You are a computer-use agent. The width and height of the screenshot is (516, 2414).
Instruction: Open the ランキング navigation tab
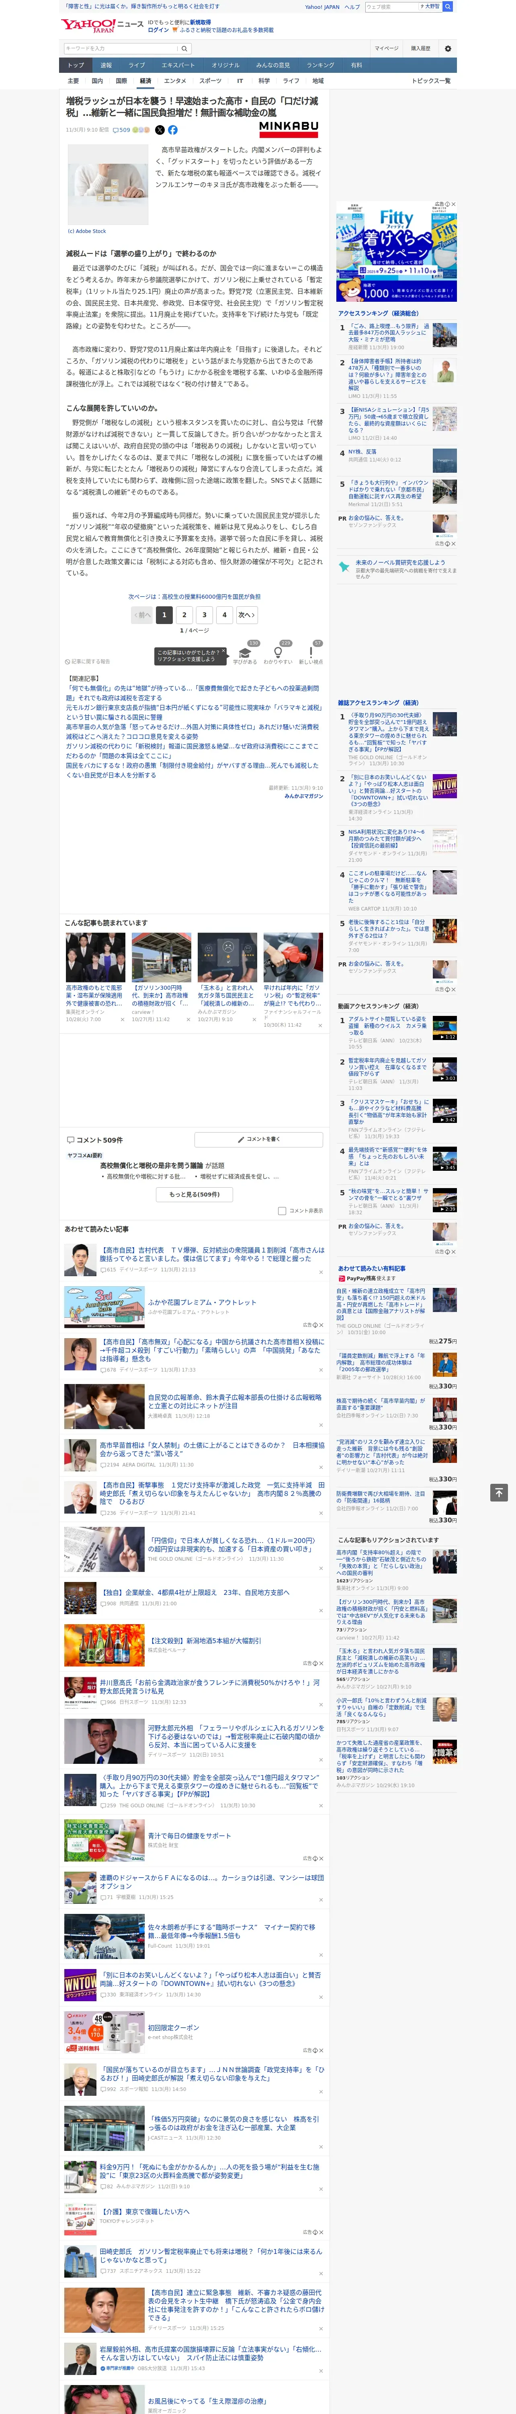321,65
